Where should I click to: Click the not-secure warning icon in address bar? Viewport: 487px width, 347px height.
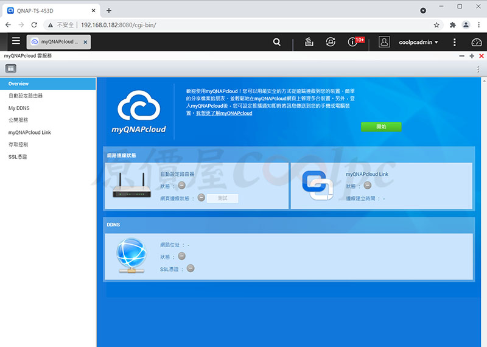51,25
